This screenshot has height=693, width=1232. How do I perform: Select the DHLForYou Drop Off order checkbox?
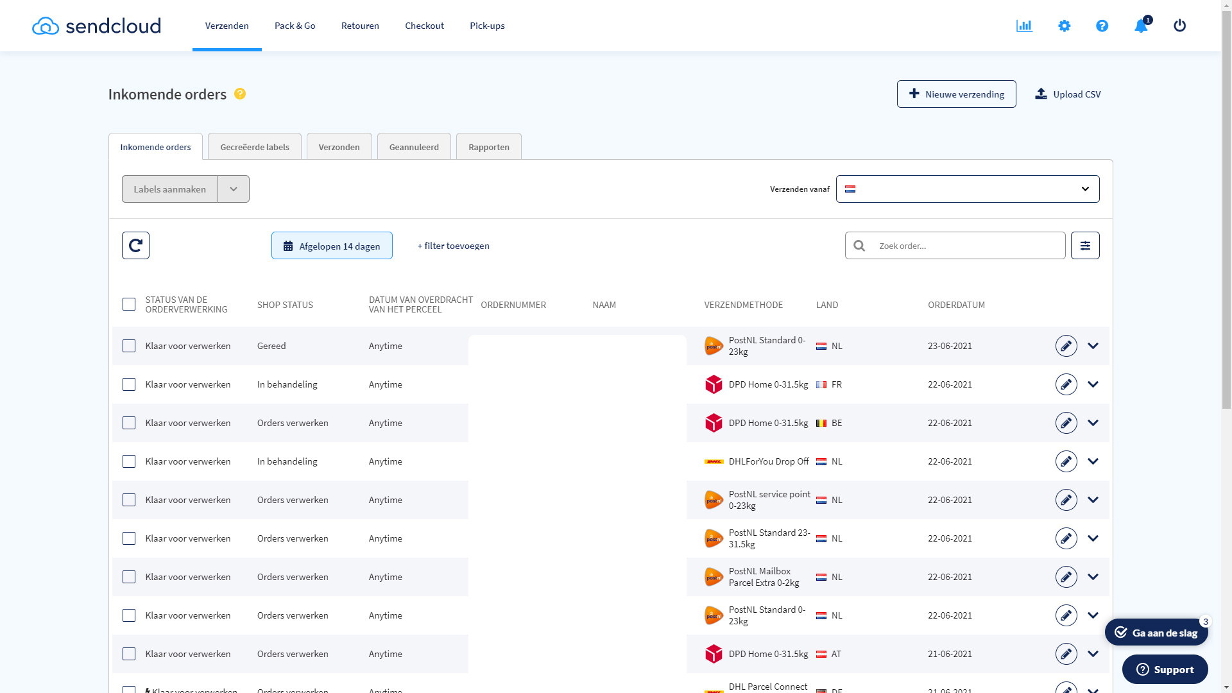coord(129,461)
